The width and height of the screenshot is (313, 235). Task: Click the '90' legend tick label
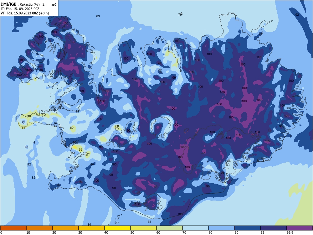point(236,232)
